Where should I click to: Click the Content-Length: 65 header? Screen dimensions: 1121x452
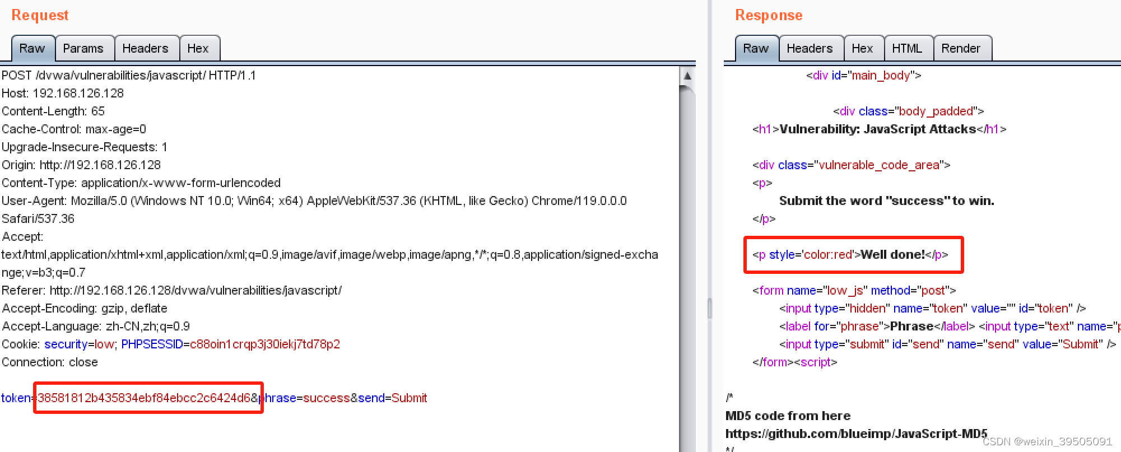53,111
